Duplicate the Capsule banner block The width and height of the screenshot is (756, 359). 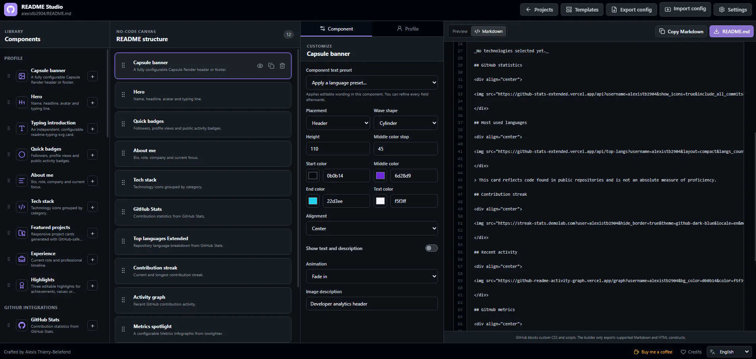[x=271, y=66]
